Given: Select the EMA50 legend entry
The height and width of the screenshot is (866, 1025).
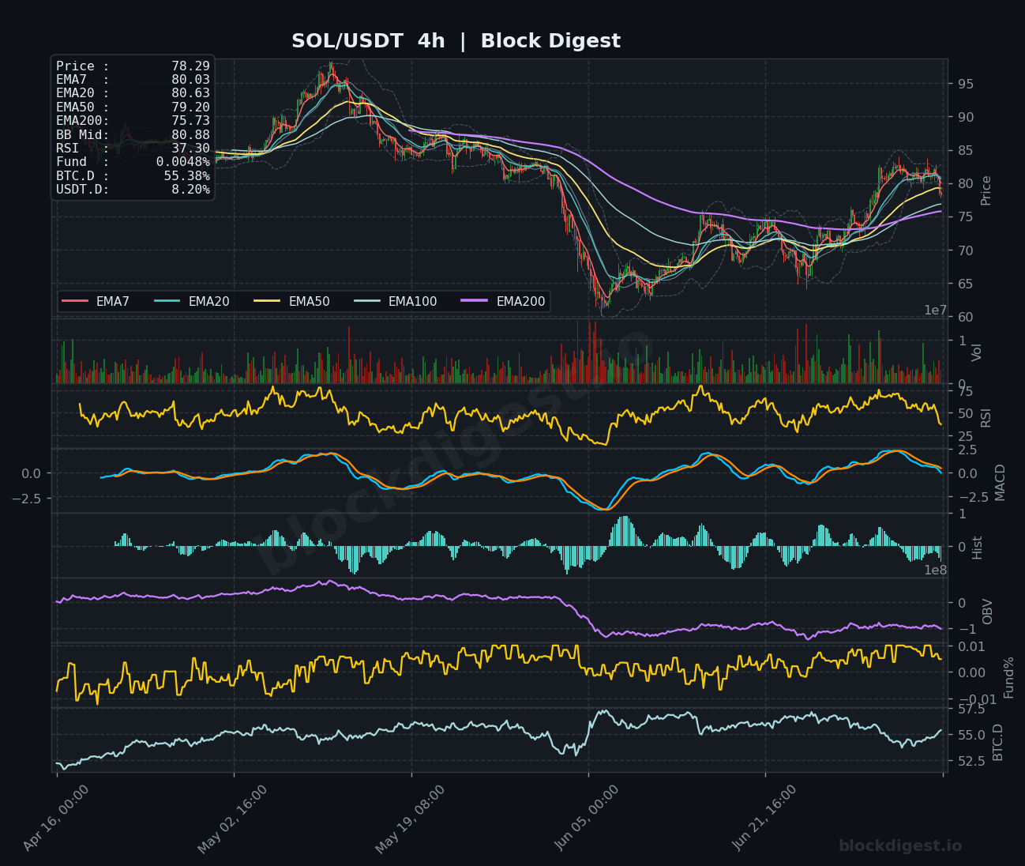Looking at the screenshot, I should (x=292, y=301).
